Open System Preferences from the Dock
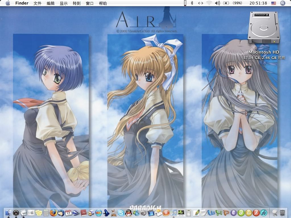 (31, 213)
